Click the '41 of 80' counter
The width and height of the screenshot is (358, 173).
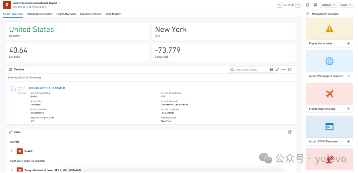pos(289,5)
